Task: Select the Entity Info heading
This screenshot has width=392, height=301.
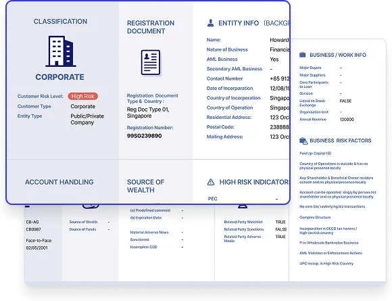Action: [x=239, y=23]
